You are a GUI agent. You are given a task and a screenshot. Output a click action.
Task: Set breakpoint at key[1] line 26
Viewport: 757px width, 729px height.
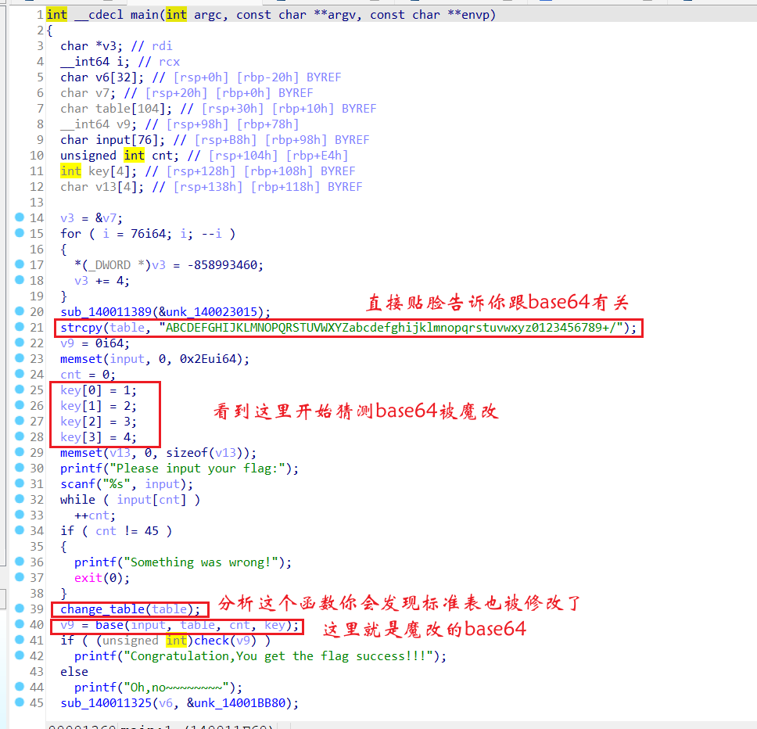pos(20,404)
